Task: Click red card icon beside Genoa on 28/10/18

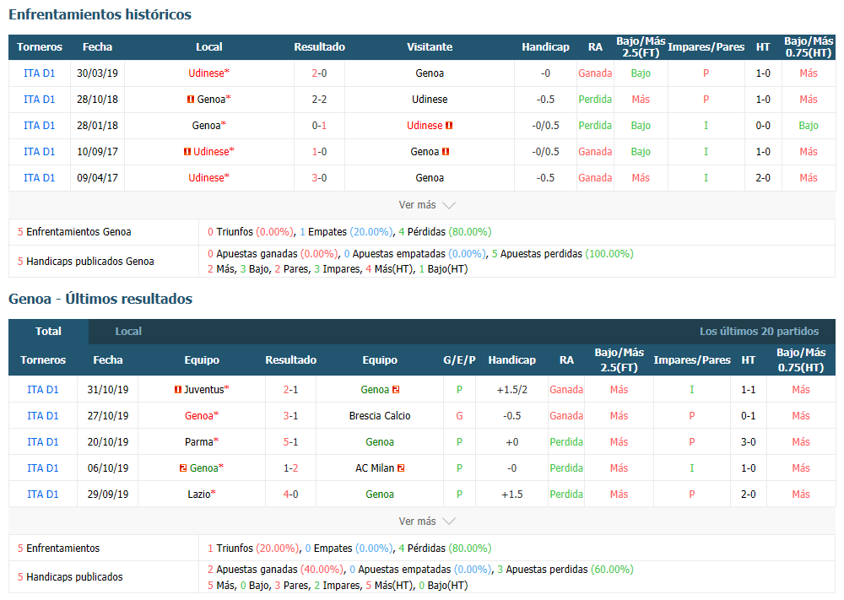Action: (191, 99)
